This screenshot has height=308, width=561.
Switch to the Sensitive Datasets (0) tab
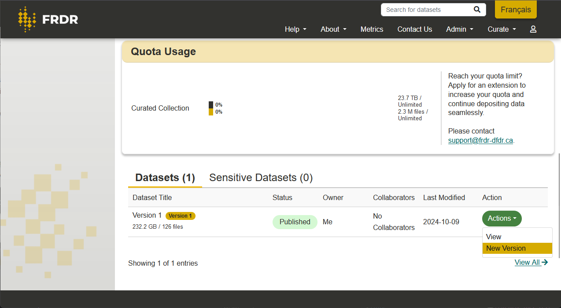click(261, 178)
